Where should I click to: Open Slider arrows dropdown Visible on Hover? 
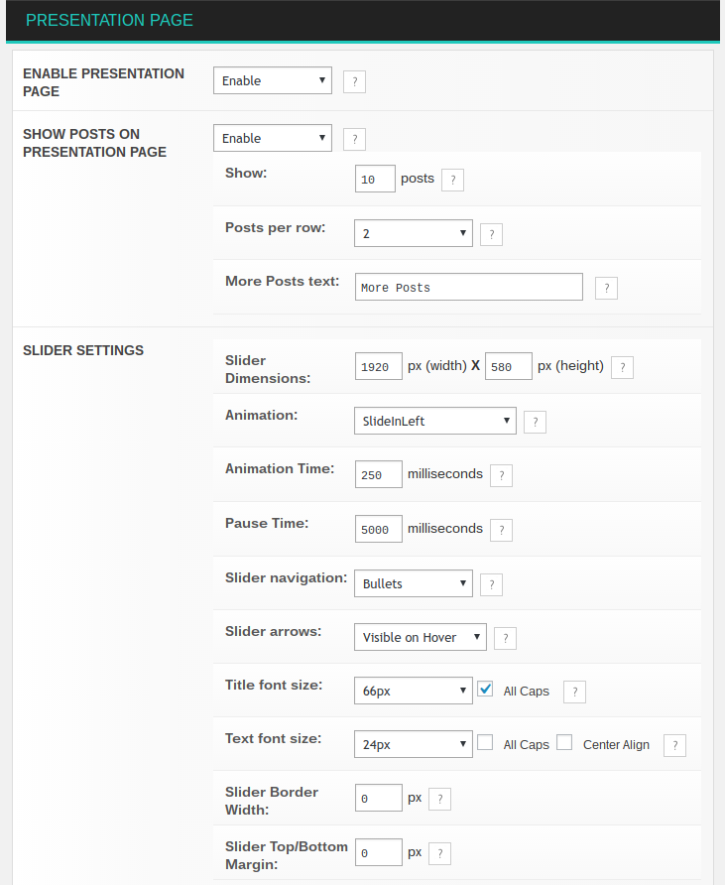(x=421, y=637)
